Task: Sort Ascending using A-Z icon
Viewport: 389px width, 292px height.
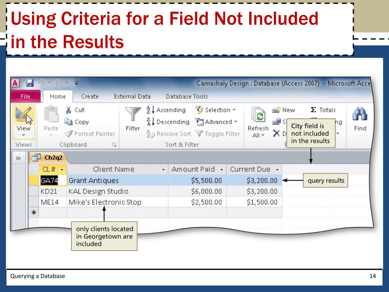Action: [x=150, y=110]
